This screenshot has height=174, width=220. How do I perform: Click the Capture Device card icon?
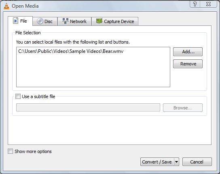pyautogui.click(x=99, y=21)
